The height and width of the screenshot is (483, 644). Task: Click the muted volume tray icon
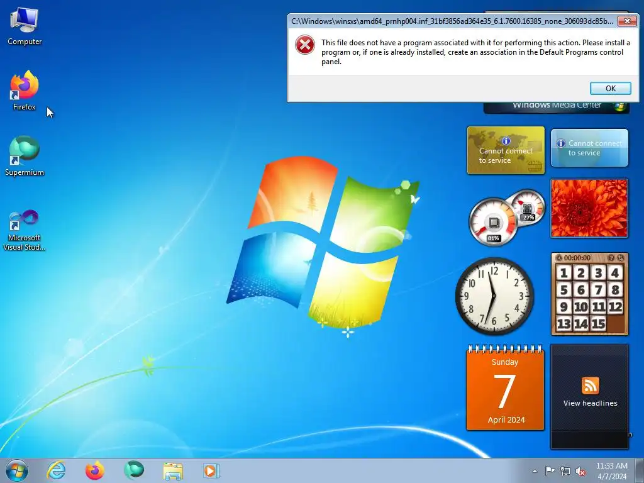pos(580,471)
